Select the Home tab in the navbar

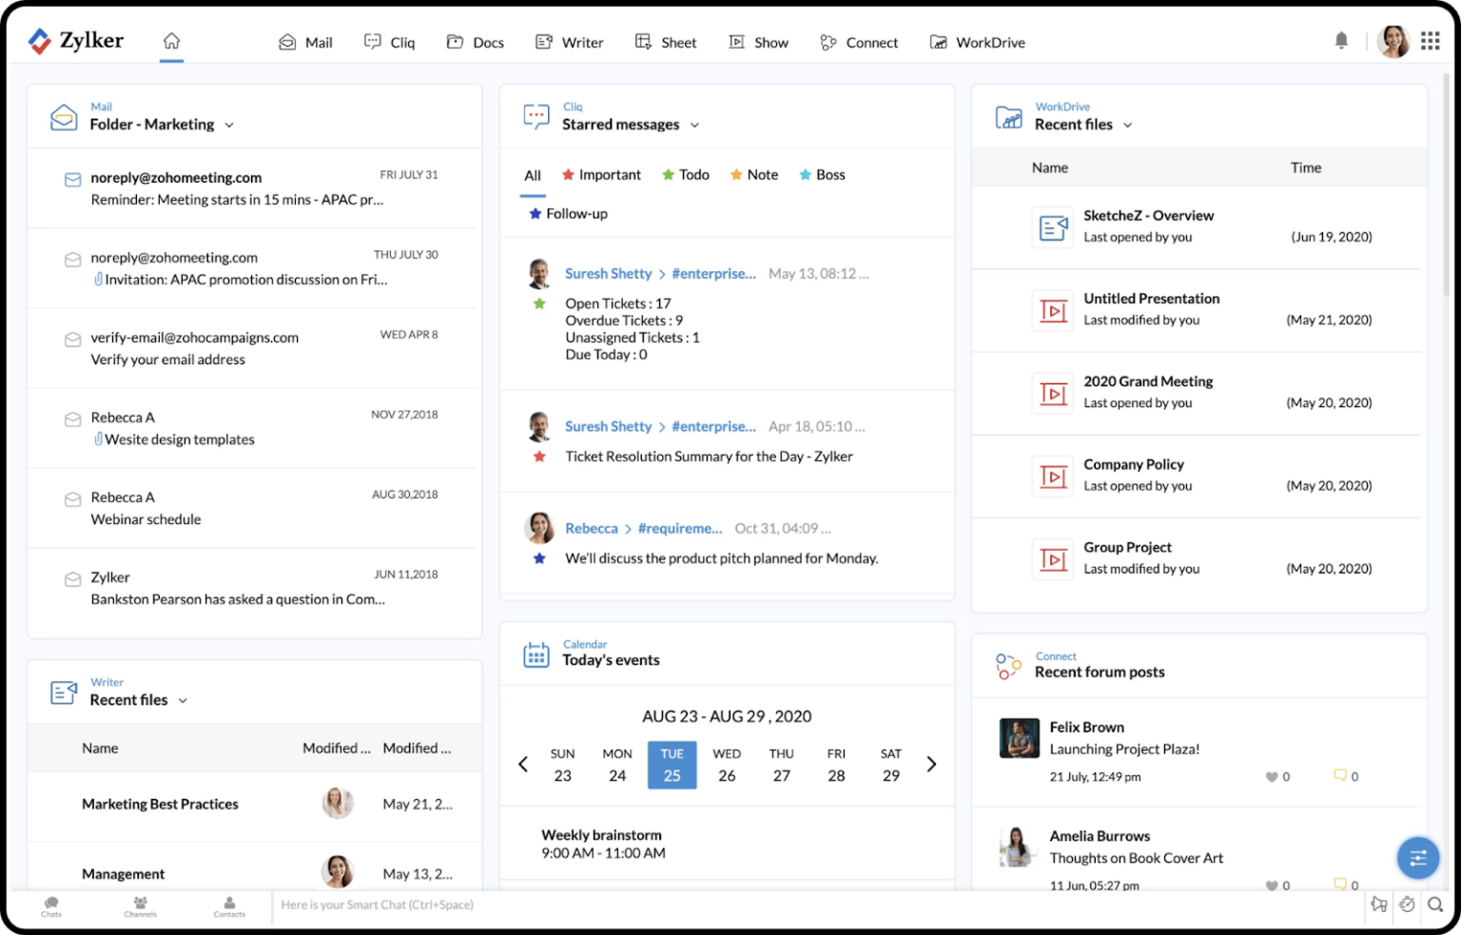(x=171, y=42)
